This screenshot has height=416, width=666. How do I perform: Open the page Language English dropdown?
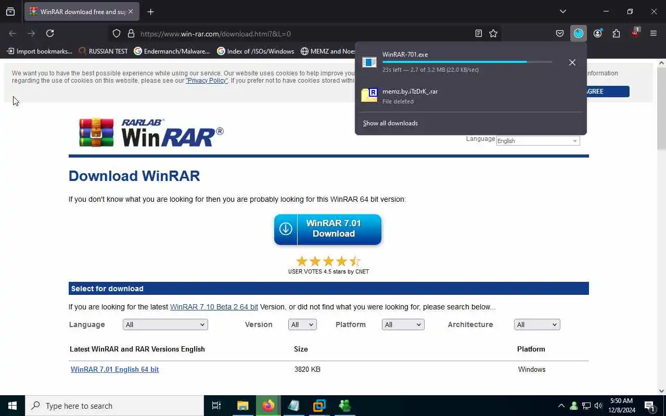(538, 141)
